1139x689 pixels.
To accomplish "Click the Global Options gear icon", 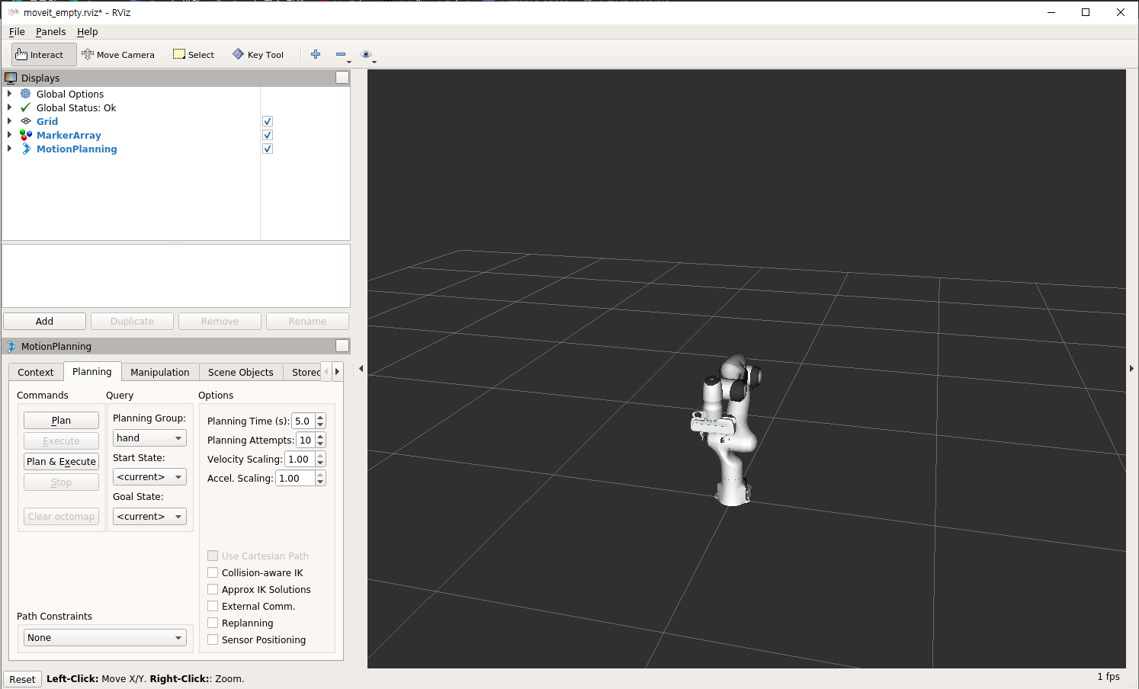I will point(26,94).
